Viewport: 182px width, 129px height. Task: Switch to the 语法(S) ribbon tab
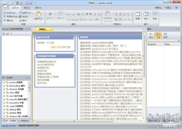27,8
